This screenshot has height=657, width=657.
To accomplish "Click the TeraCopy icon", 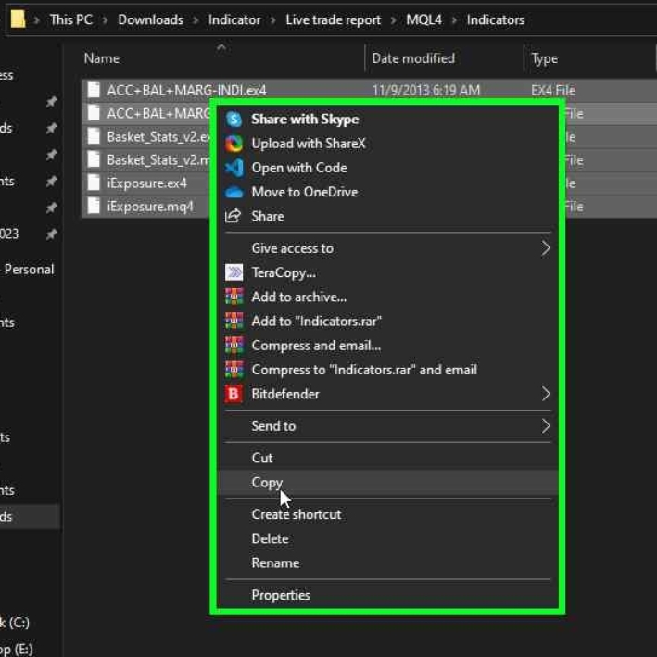I will 234,272.
